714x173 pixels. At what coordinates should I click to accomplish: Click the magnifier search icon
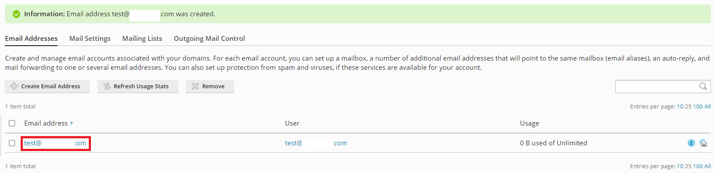[x=703, y=86]
